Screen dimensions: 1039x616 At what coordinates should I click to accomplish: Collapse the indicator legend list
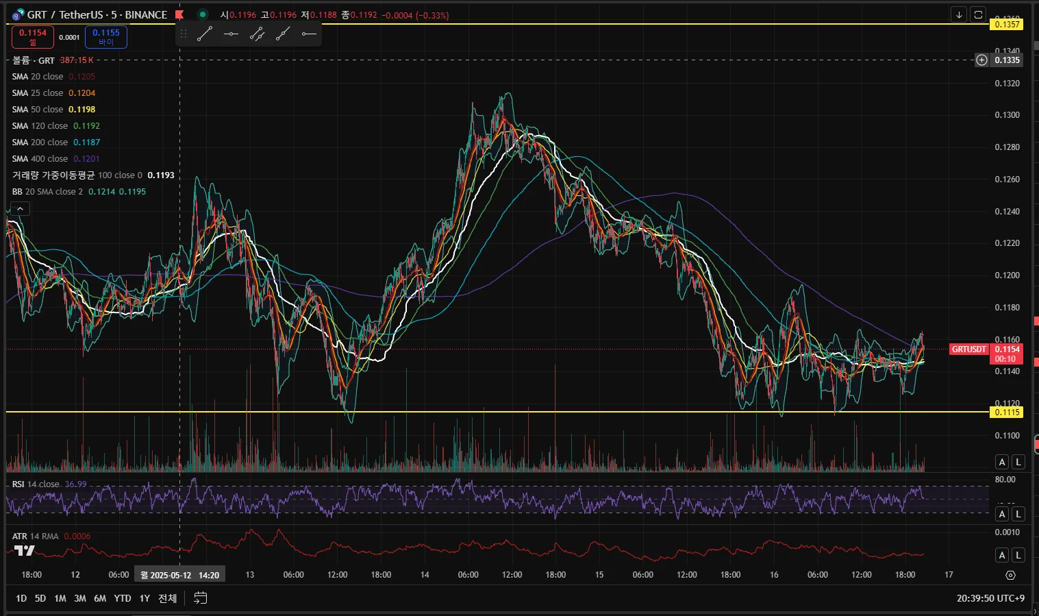[x=20, y=209]
